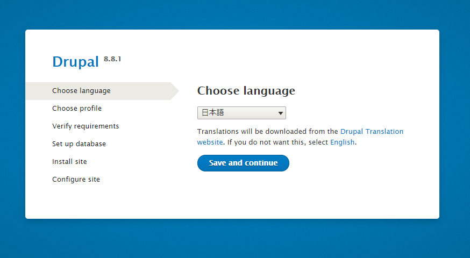Viewport: 470px width, 258px height.
Task: Click the English link
Action: (x=343, y=142)
